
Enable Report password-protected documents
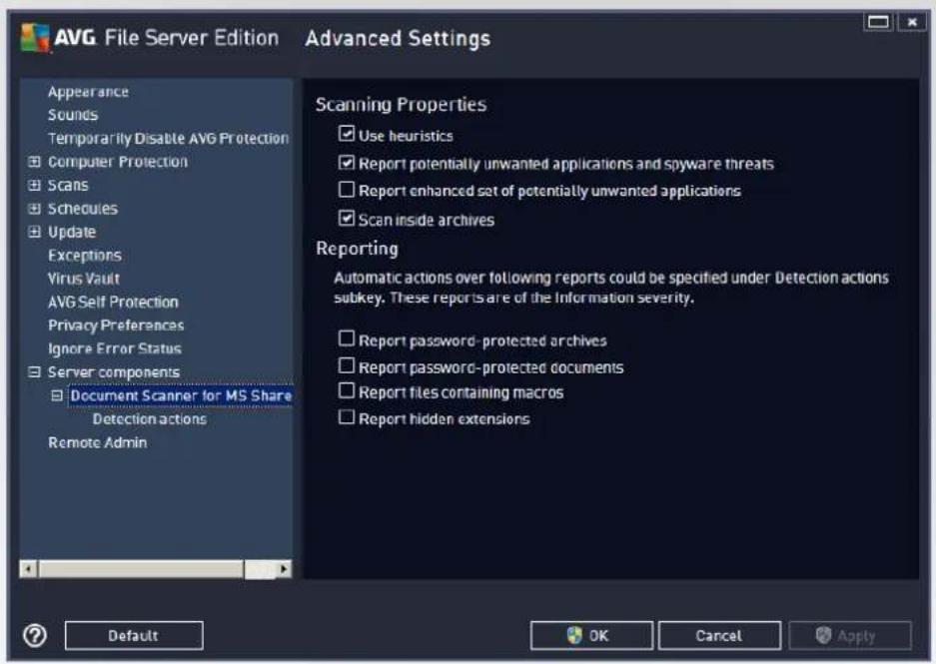tap(347, 365)
